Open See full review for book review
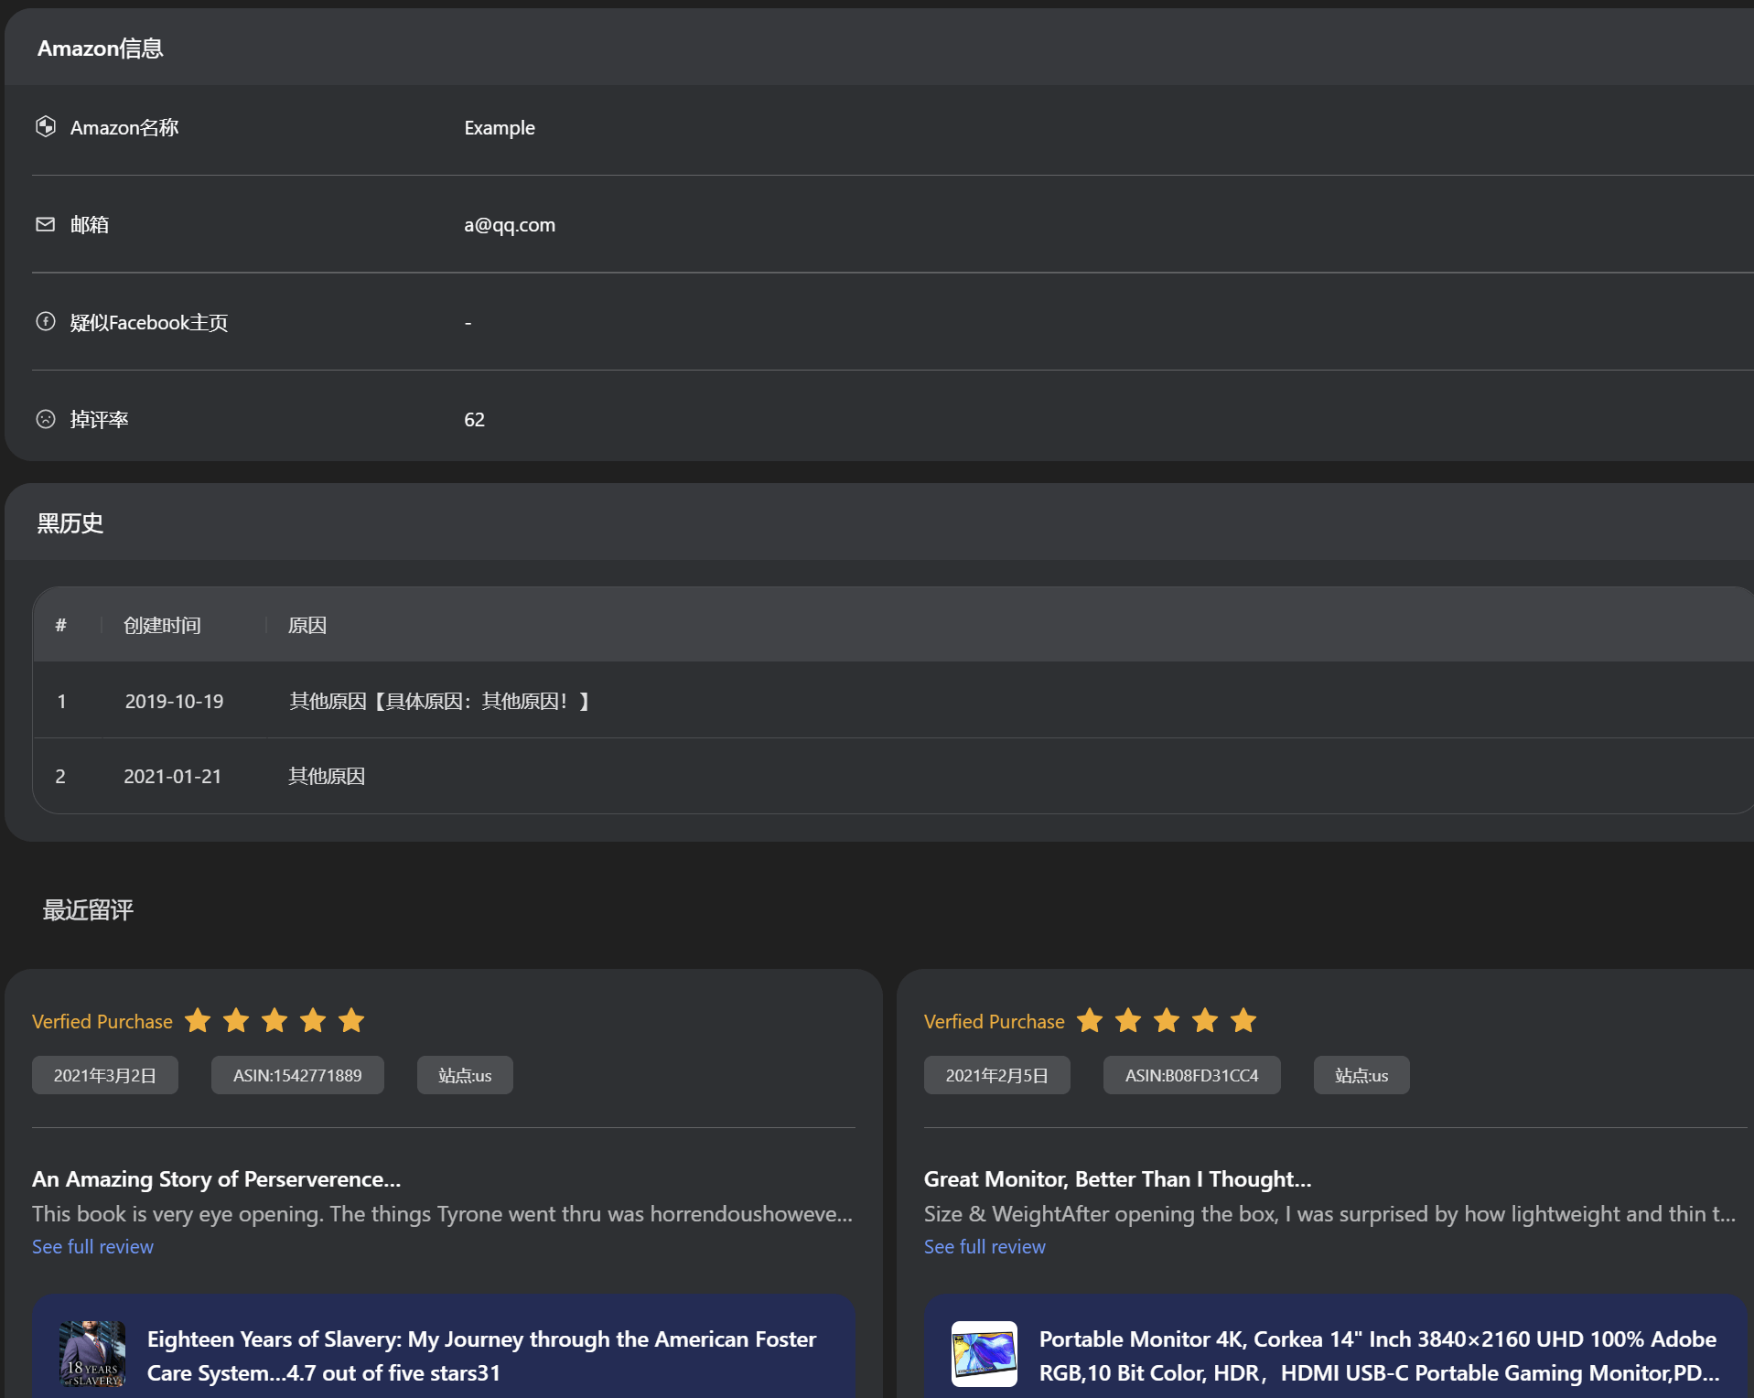Screen dimensions: 1754x1398 tap(92, 1246)
